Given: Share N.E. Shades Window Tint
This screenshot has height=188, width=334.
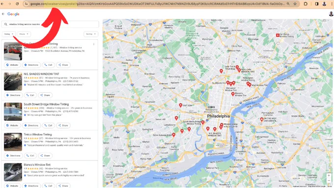Looking at the screenshot, I should tap(45, 95).
